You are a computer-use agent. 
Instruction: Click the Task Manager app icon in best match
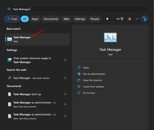(x=10, y=39)
